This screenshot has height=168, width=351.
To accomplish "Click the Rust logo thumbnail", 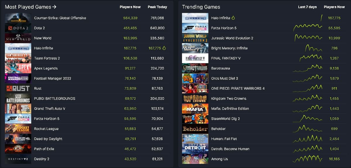I will tap(18, 89).
